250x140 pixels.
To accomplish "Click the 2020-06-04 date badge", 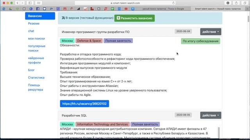I will pyautogui.click(x=183, y=31).
